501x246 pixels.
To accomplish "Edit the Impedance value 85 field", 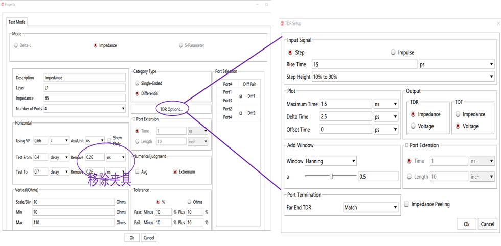I will (85, 98).
